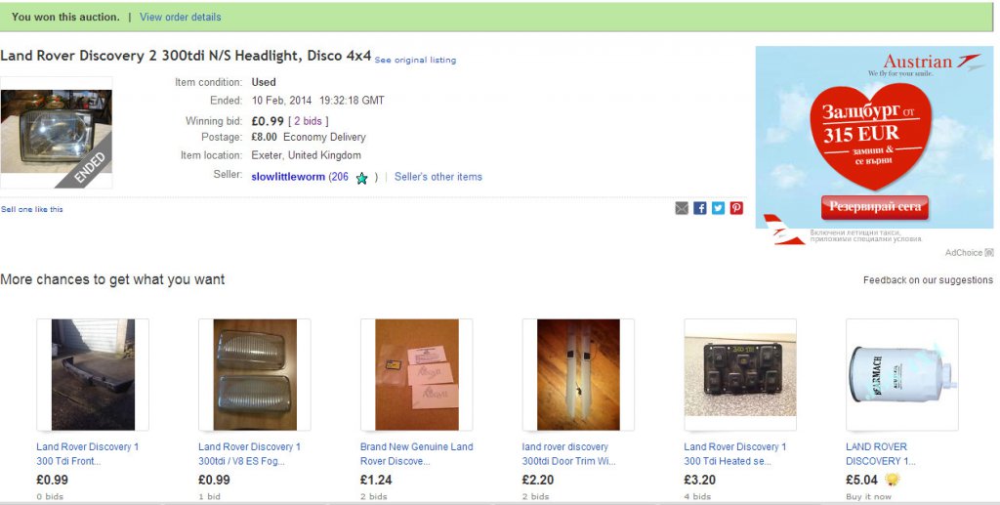The height and width of the screenshot is (505, 1000).
Task: Click the red Резервирай сега ad button
Action: [874, 207]
